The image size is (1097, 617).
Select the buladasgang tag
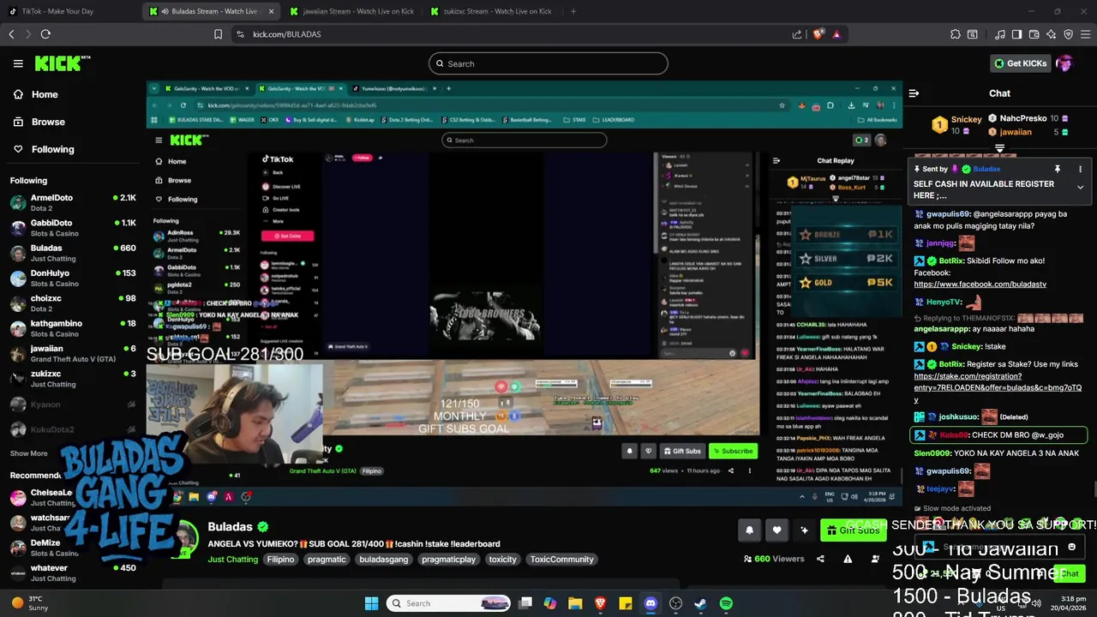384,560
